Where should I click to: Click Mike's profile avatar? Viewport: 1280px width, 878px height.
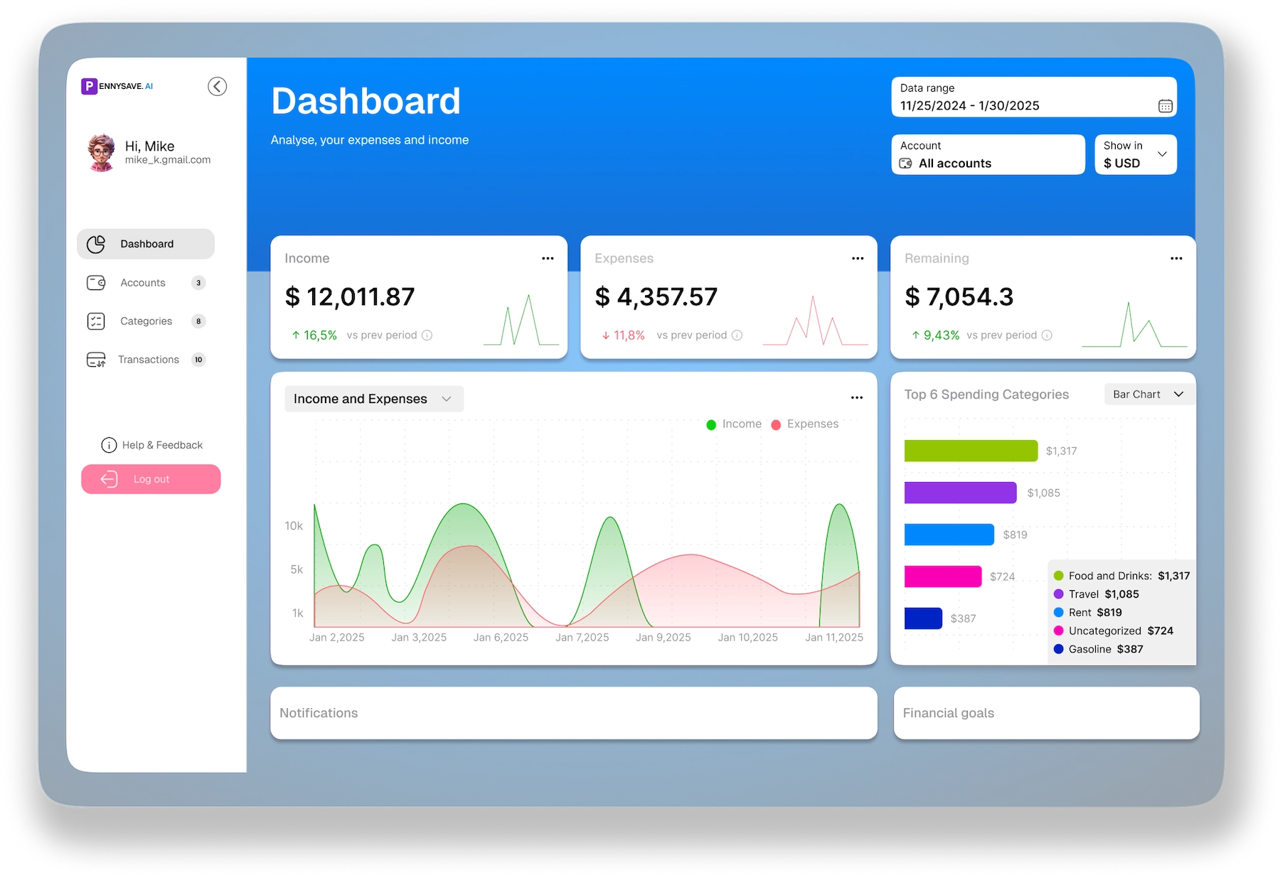102,153
